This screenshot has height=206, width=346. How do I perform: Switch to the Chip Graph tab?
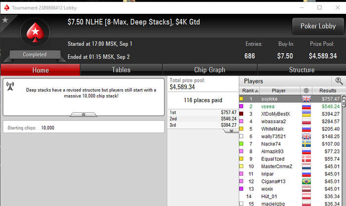(x=210, y=70)
